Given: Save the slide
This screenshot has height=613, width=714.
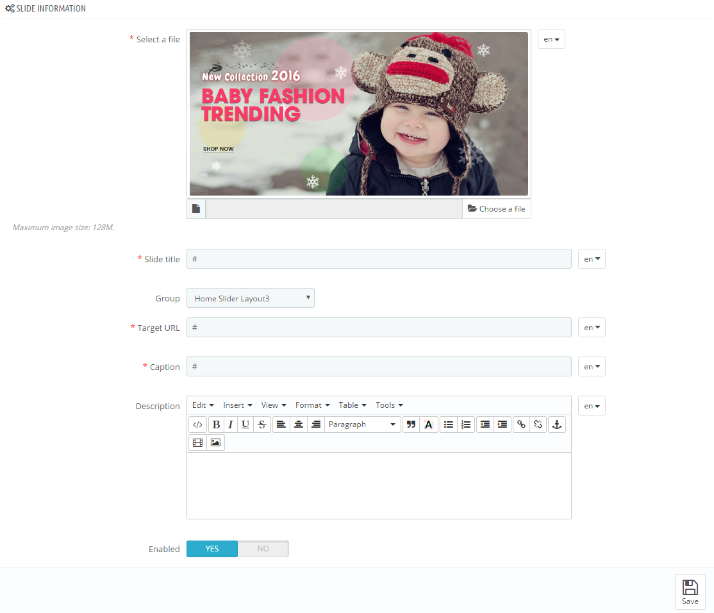Looking at the screenshot, I should coord(690,592).
